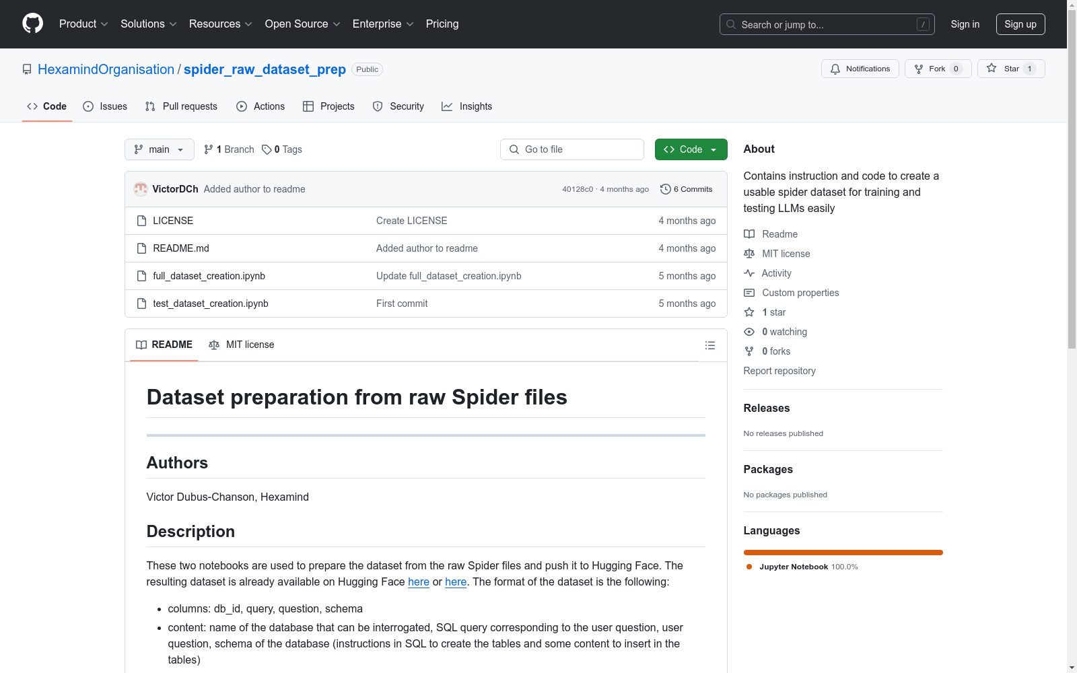Open the Projects tab
The image size is (1077, 673).
click(x=328, y=106)
